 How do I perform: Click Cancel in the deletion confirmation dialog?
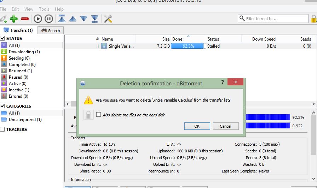[x=226, y=126]
